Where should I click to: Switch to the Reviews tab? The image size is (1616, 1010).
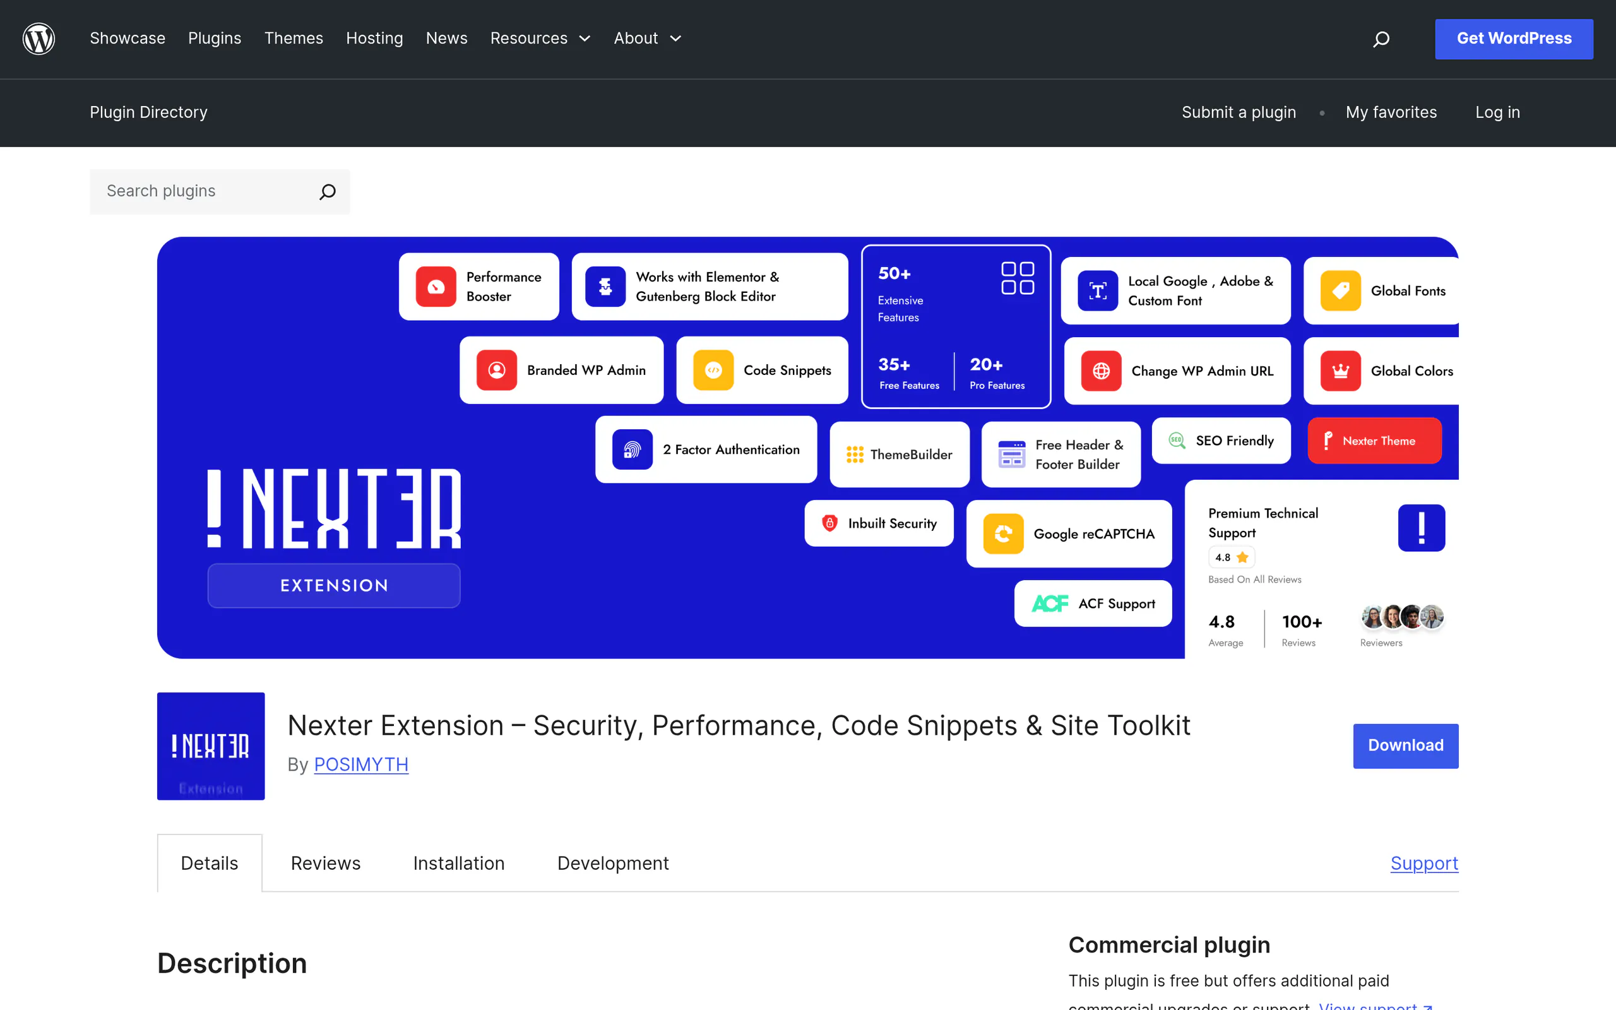coord(325,863)
